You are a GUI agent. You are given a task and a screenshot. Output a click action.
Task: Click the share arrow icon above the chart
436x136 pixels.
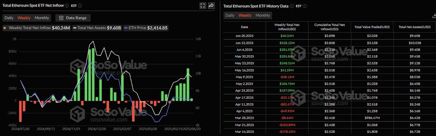click(211, 5)
